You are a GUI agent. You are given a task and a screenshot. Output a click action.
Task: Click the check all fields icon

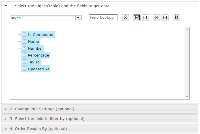tap(136, 18)
